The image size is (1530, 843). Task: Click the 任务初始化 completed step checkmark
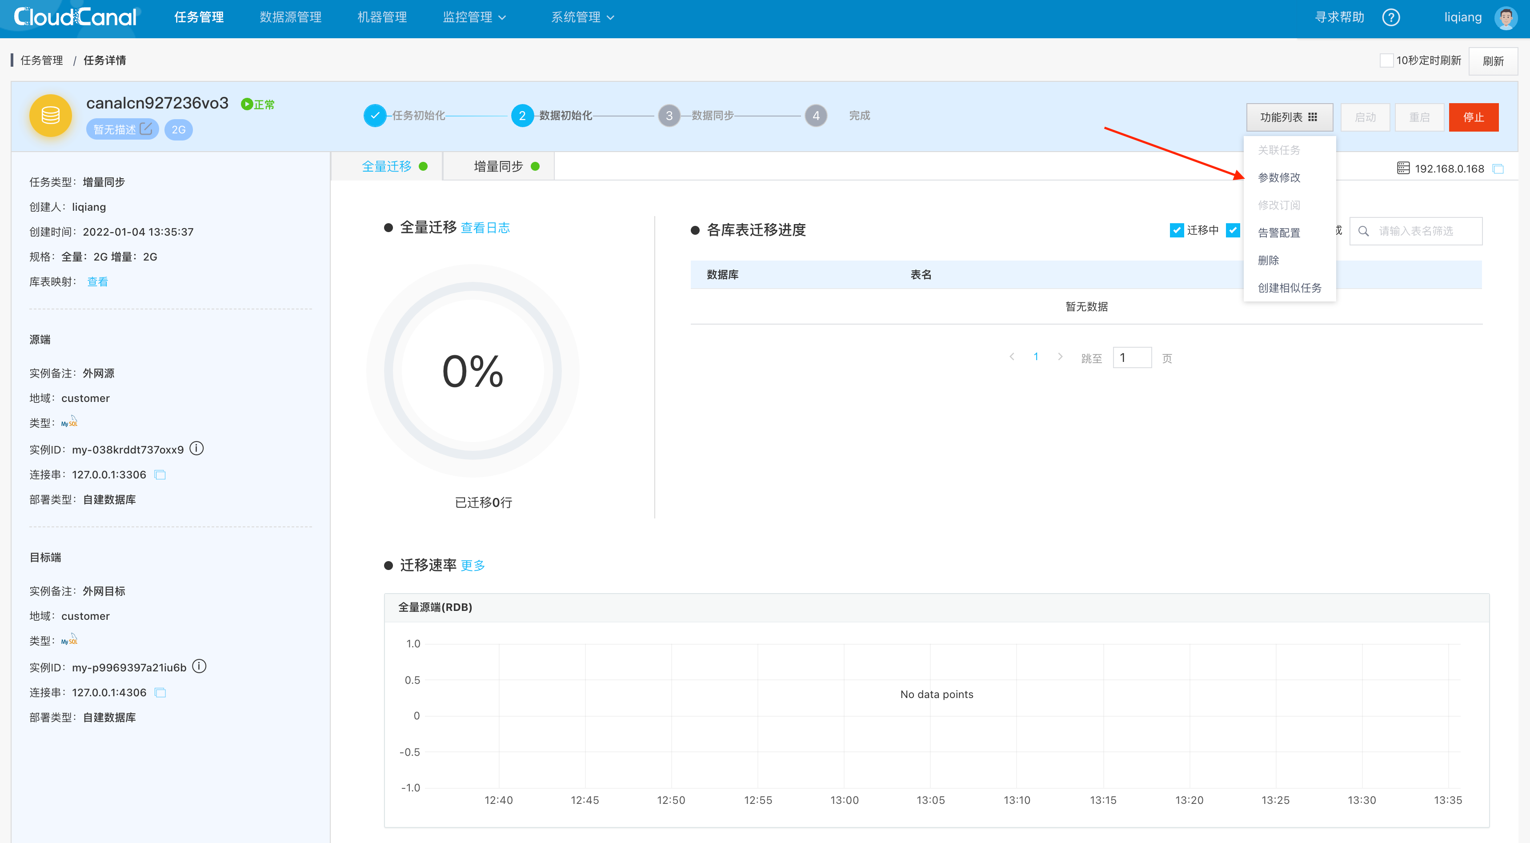click(x=375, y=115)
